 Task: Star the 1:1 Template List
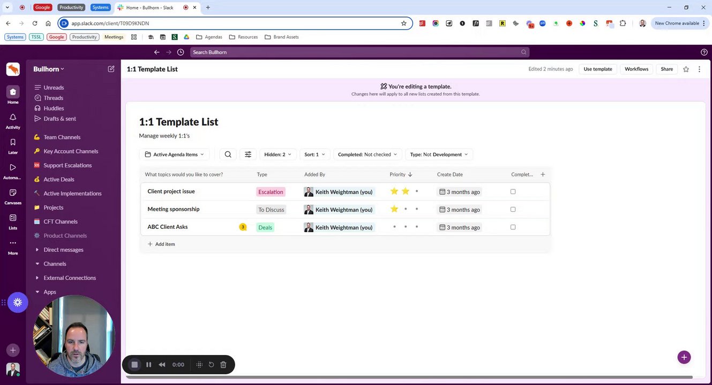click(x=686, y=69)
